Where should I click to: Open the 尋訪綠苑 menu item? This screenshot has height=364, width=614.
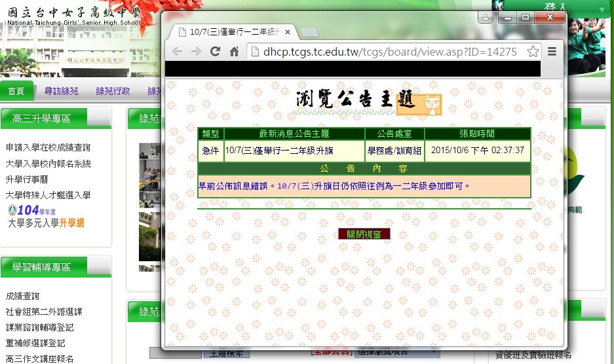coord(61,91)
